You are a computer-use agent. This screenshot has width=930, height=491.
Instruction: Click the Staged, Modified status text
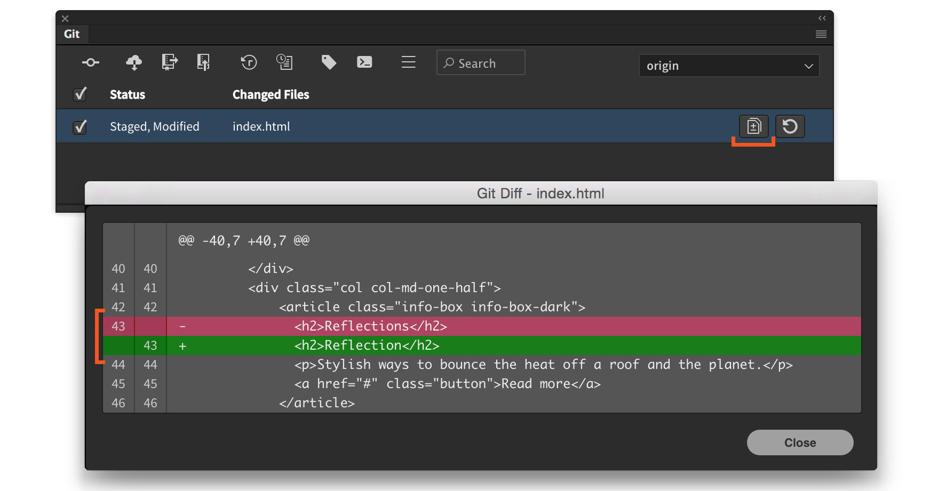pos(155,127)
